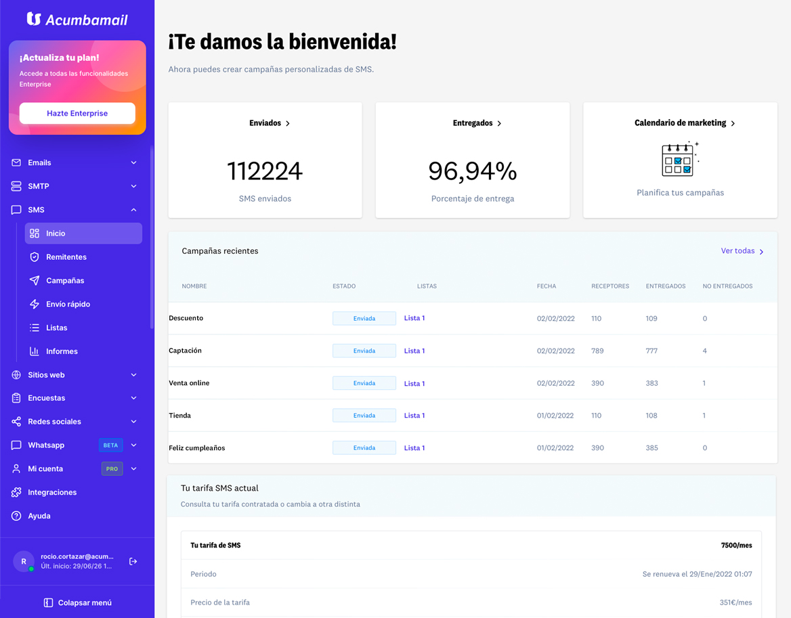Expand the Whatsapp chevron

[x=133, y=445]
